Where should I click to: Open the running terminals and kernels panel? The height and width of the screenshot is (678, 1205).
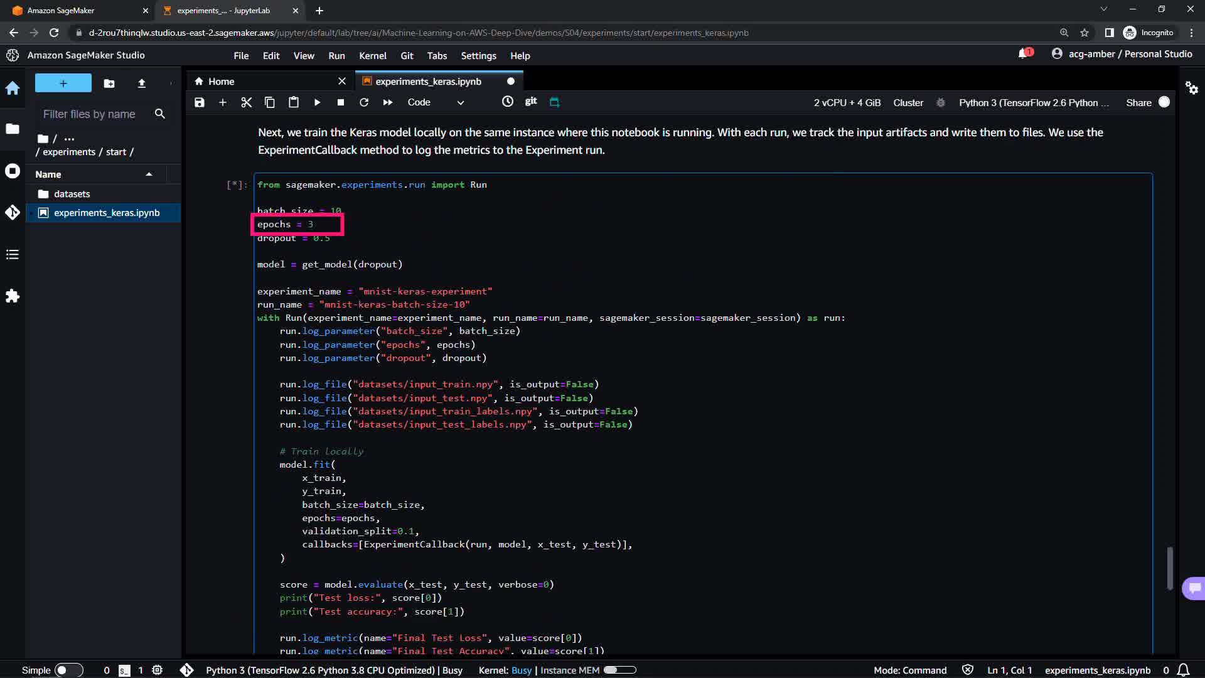pyautogui.click(x=13, y=171)
